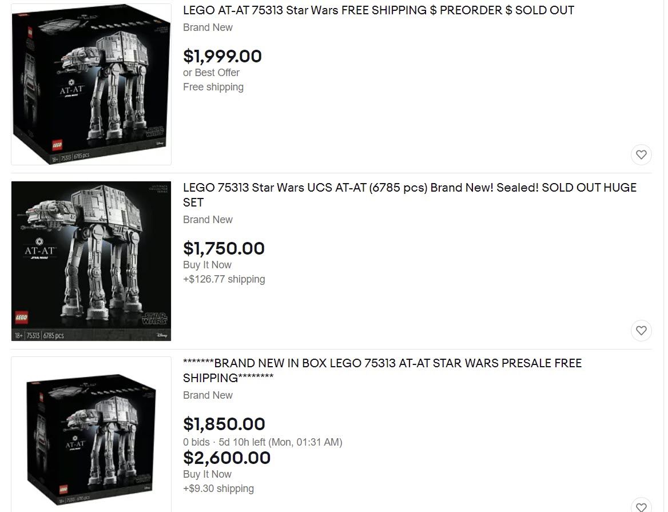The width and height of the screenshot is (668, 512).
Task: Click the '+$9.30 shipping' text
Action: [218, 489]
